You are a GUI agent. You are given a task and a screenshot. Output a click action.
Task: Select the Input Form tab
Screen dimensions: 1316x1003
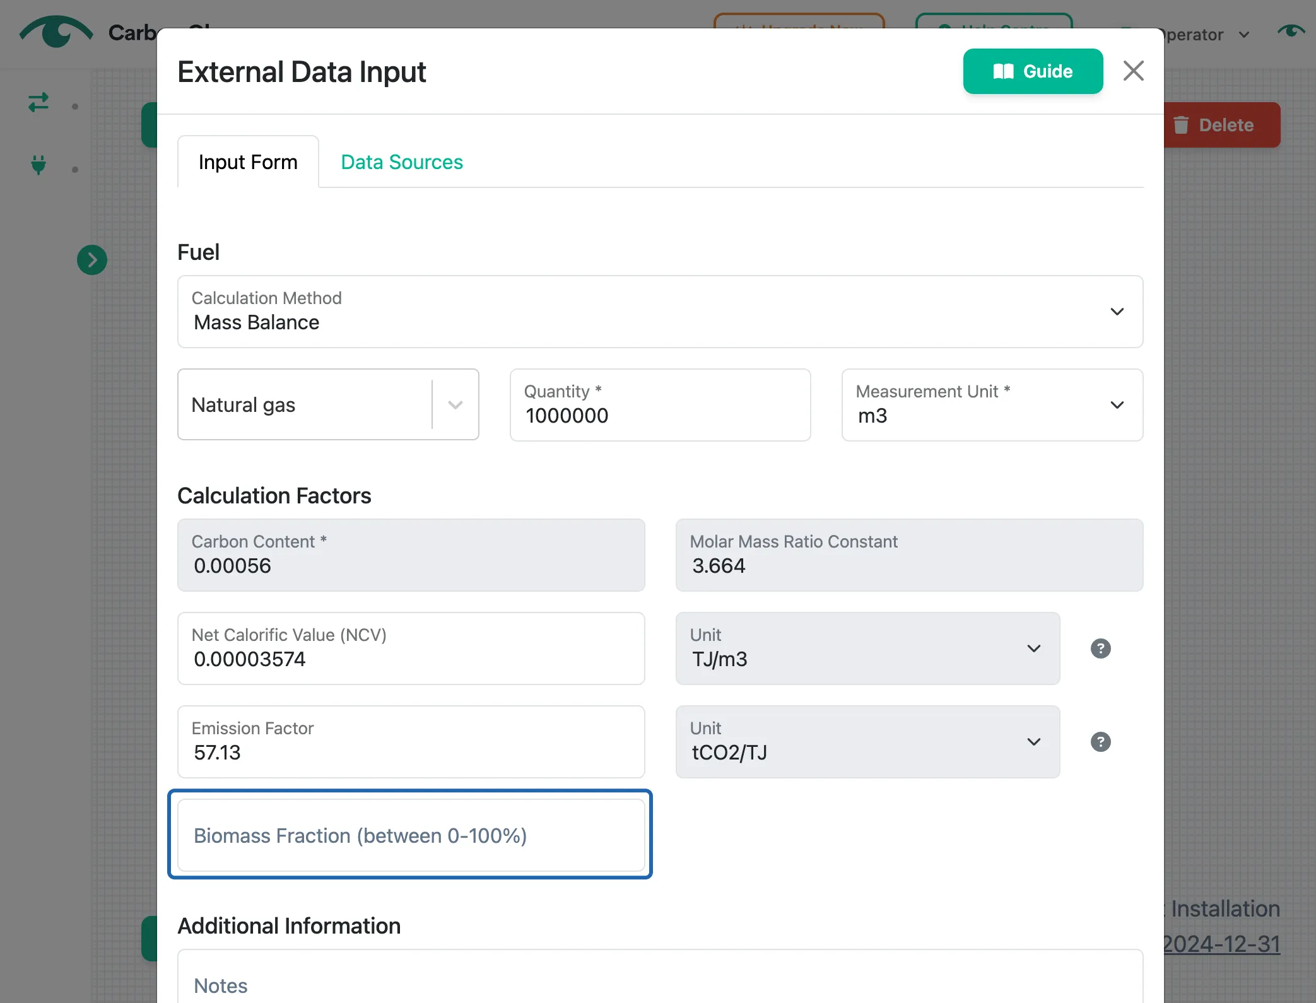(x=248, y=162)
